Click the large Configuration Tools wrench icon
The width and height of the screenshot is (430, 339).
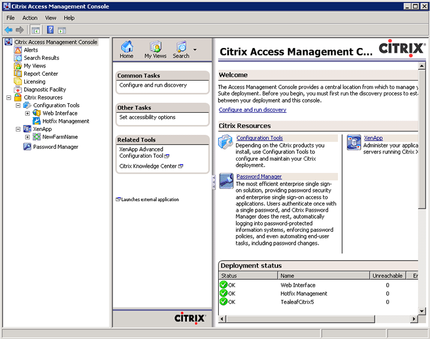point(226,142)
